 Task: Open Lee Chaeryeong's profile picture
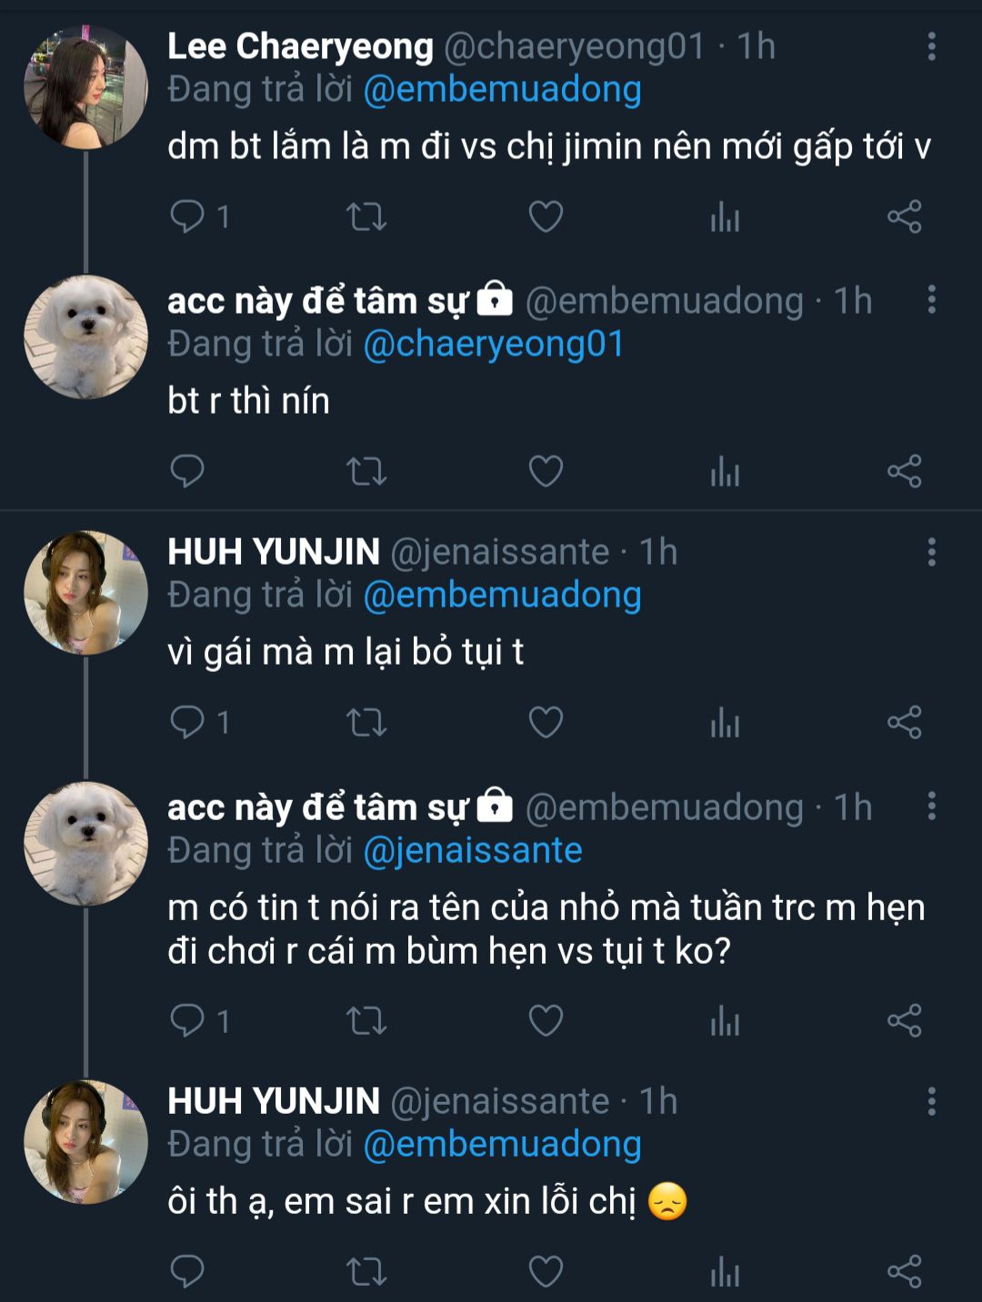(85, 87)
